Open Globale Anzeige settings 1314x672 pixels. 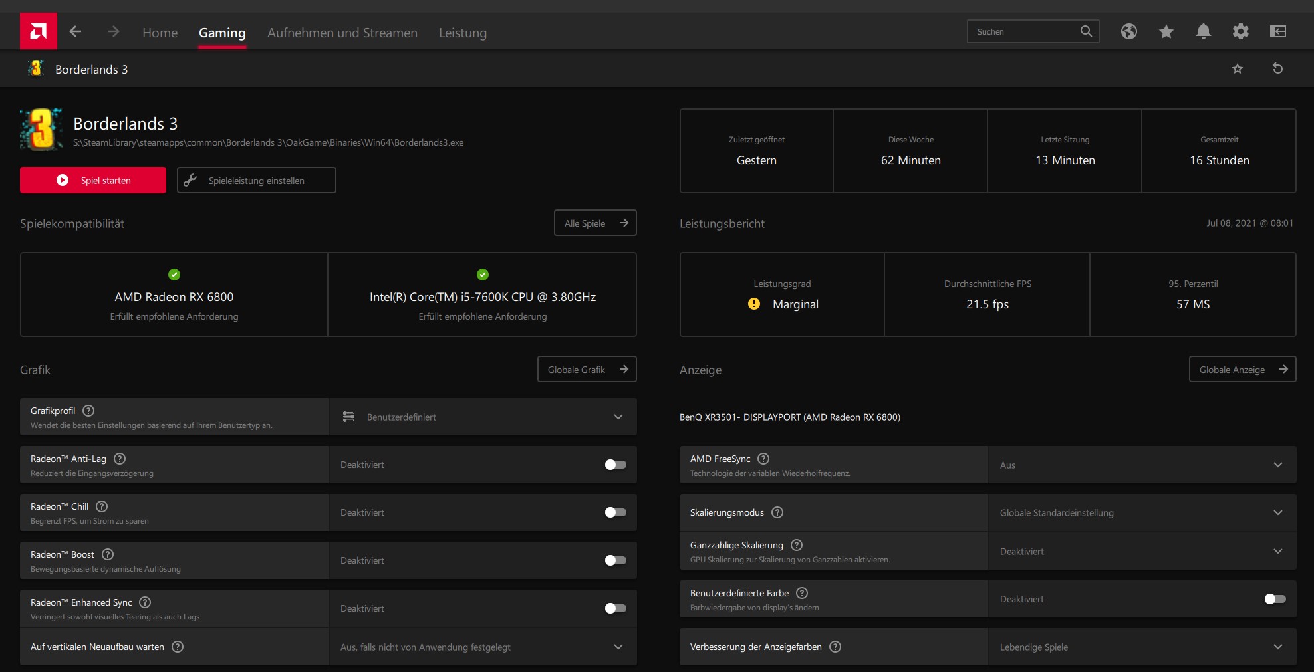click(x=1243, y=369)
